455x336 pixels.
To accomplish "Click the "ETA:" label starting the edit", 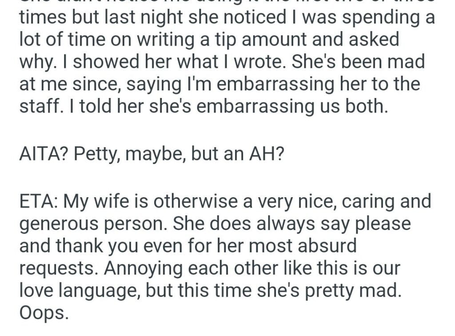I will pyautogui.click(x=38, y=201).
